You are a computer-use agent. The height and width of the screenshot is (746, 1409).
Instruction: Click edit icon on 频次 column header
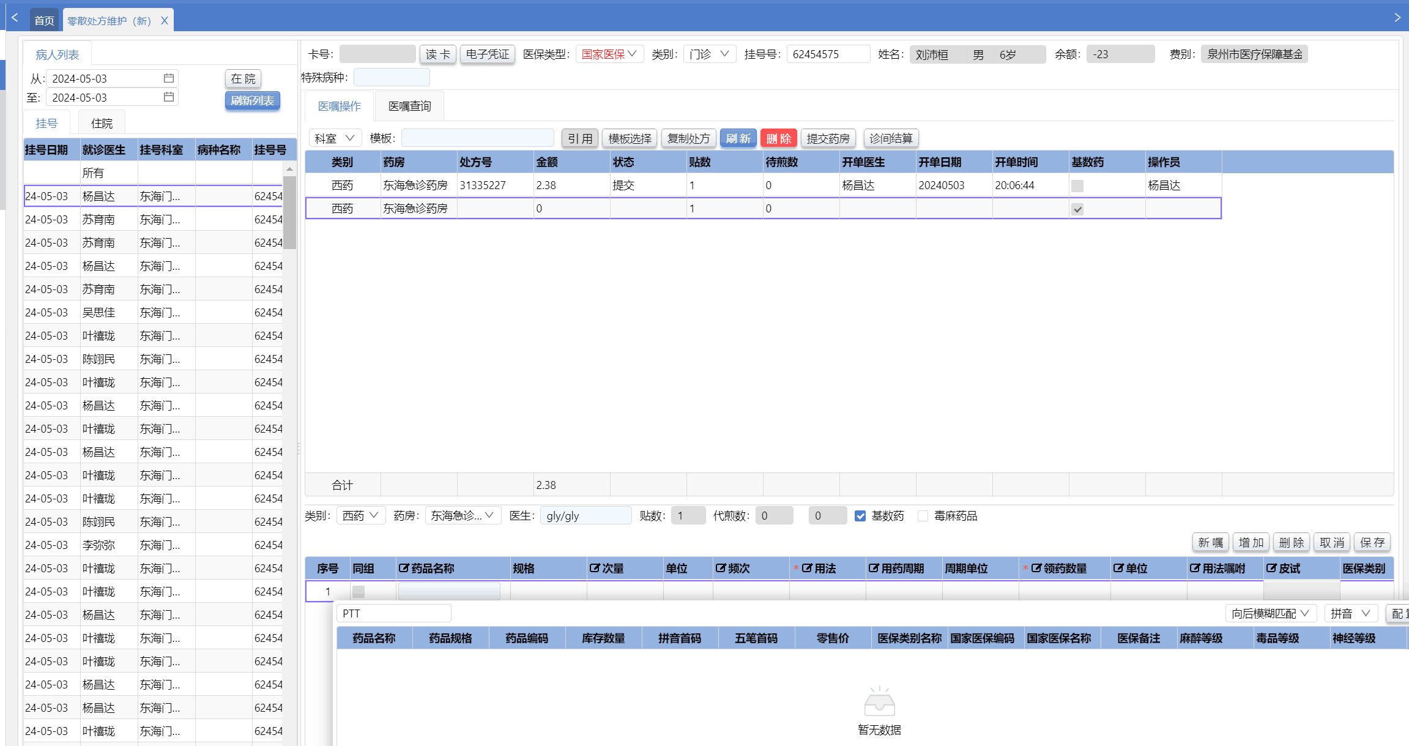[x=721, y=569]
